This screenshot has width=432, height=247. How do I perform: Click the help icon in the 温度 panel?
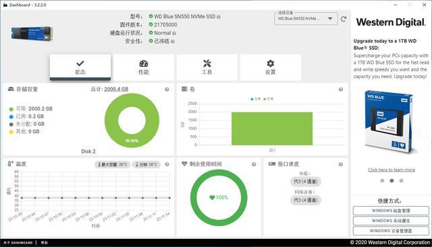point(167,164)
